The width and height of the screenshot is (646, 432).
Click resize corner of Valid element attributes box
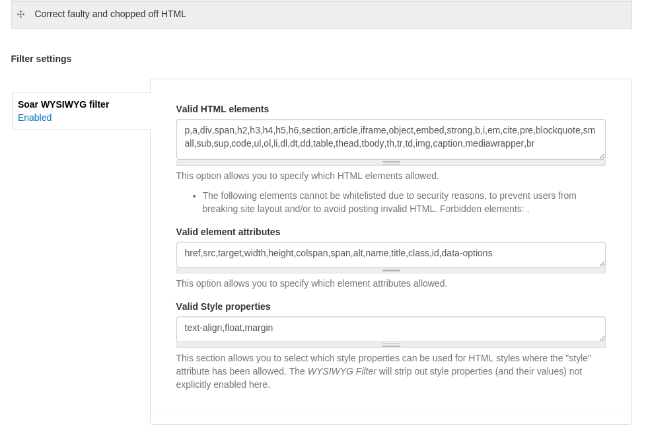602,264
